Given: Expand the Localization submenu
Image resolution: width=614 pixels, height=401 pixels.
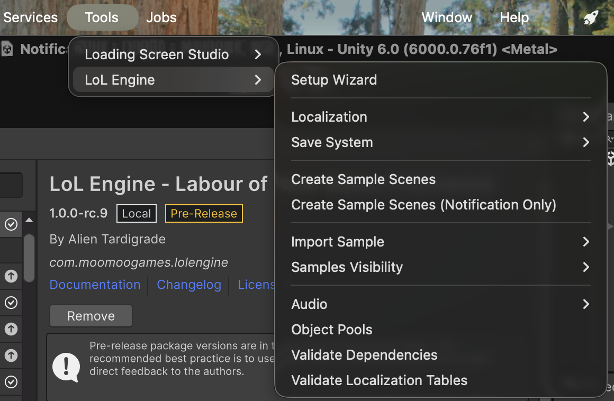Looking at the screenshot, I should click(x=440, y=117).
